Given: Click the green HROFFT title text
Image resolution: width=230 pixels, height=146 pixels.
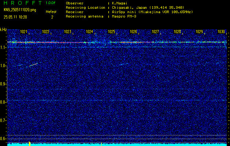Looking at the screenshot, I should point(23,3).
